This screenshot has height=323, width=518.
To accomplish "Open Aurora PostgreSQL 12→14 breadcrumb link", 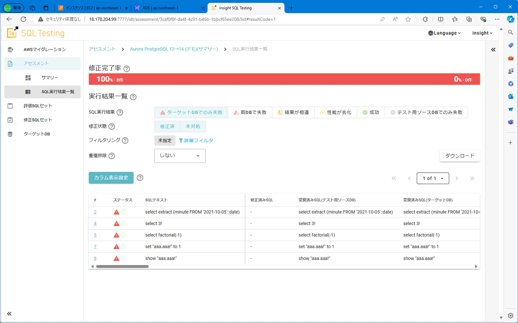I will [x=174, y=49].
